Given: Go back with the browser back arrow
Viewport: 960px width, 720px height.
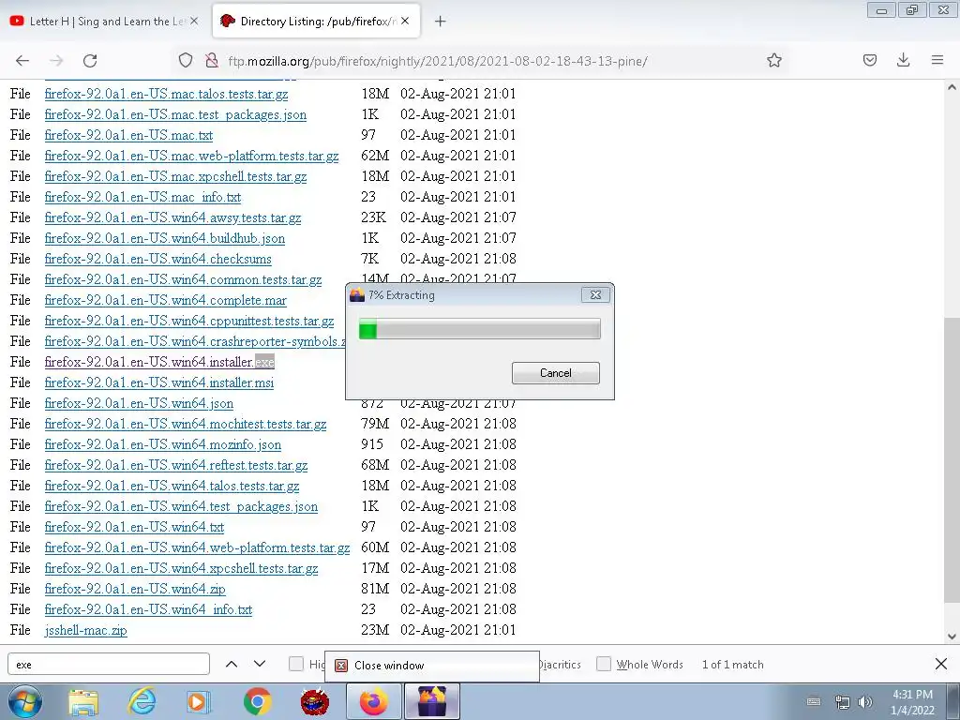Looking at the screenshot, I should coord(22,61).
